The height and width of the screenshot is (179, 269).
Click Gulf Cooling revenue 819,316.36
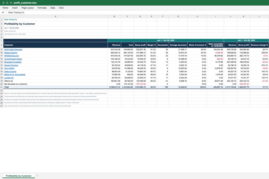click(114, 50)
